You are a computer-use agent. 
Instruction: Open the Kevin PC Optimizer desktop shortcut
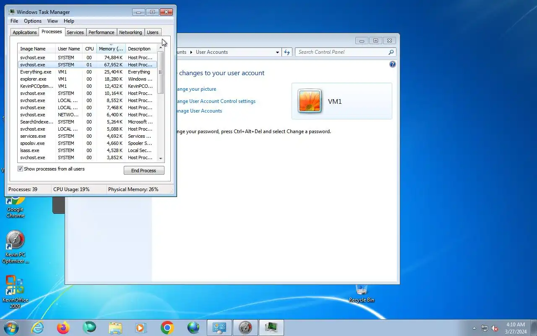click(16, 247)
